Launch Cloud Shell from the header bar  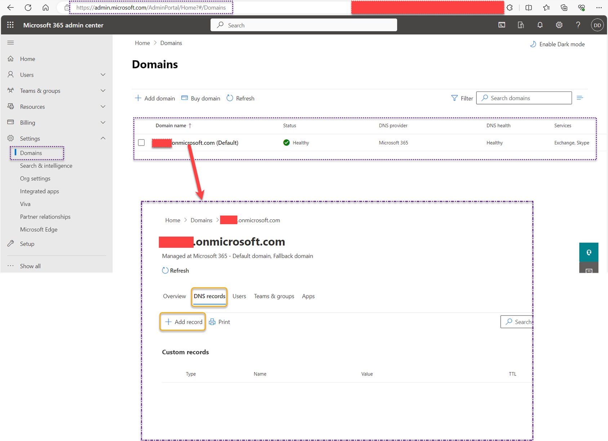click(x=502, y=25)
